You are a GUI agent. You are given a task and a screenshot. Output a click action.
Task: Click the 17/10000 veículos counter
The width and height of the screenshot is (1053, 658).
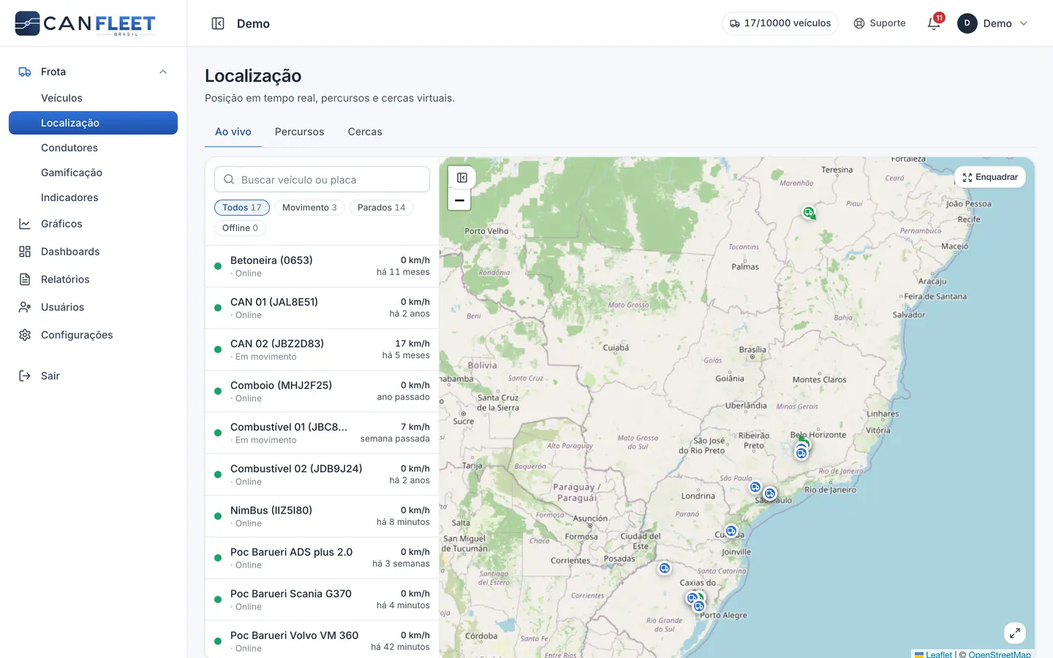[780, 23]
